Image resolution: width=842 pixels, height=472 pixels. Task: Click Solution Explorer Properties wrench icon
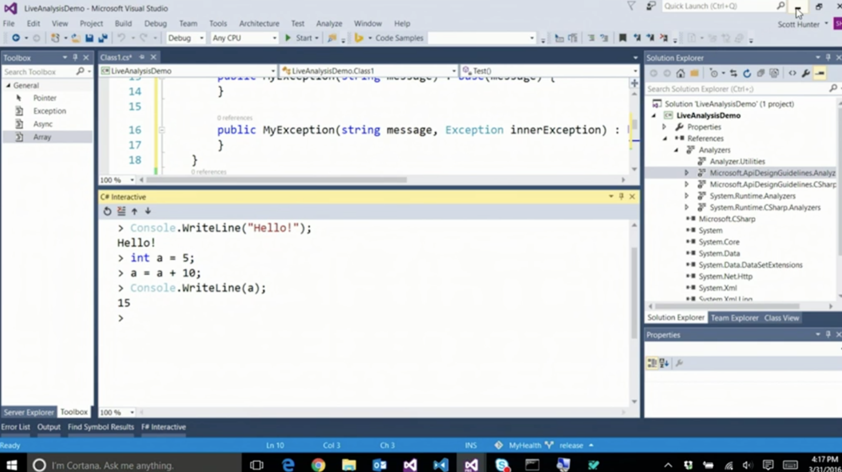tap(806, 73)
